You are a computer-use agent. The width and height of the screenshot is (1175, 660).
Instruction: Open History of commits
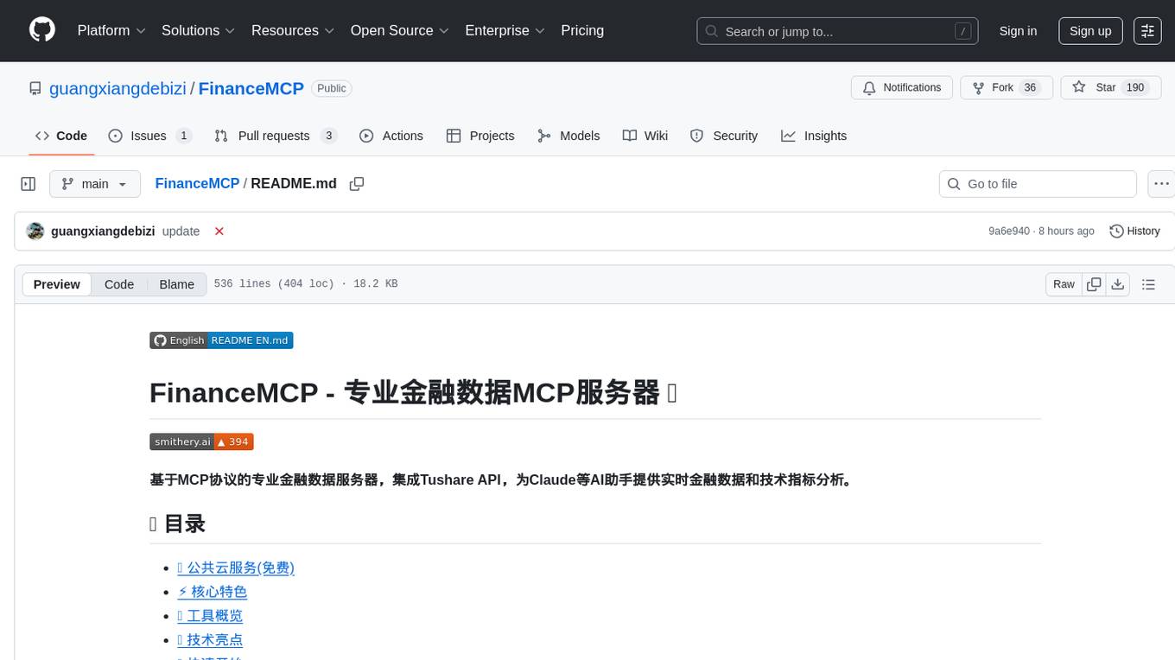click(x=1134, y=232)
